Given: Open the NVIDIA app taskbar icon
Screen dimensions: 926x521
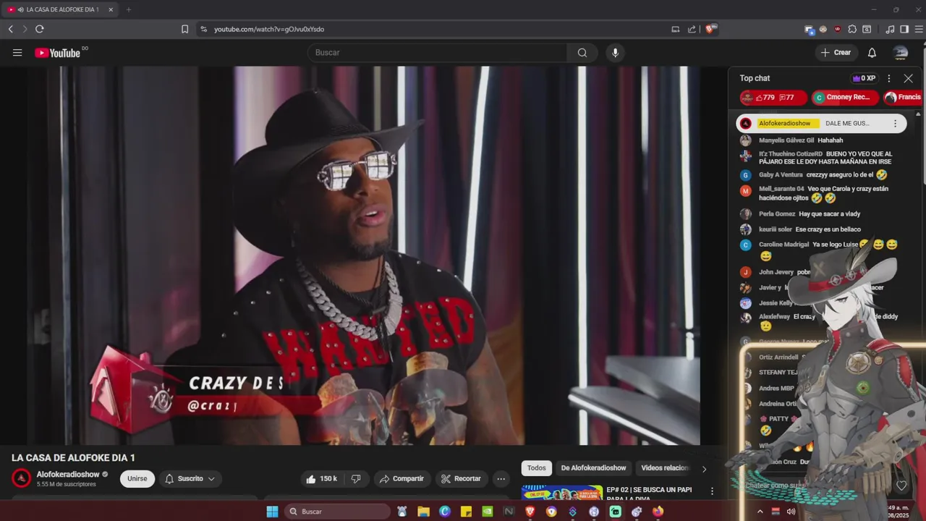Looking at the screenshot, I should pyautogui.click(x=488, y=512).
